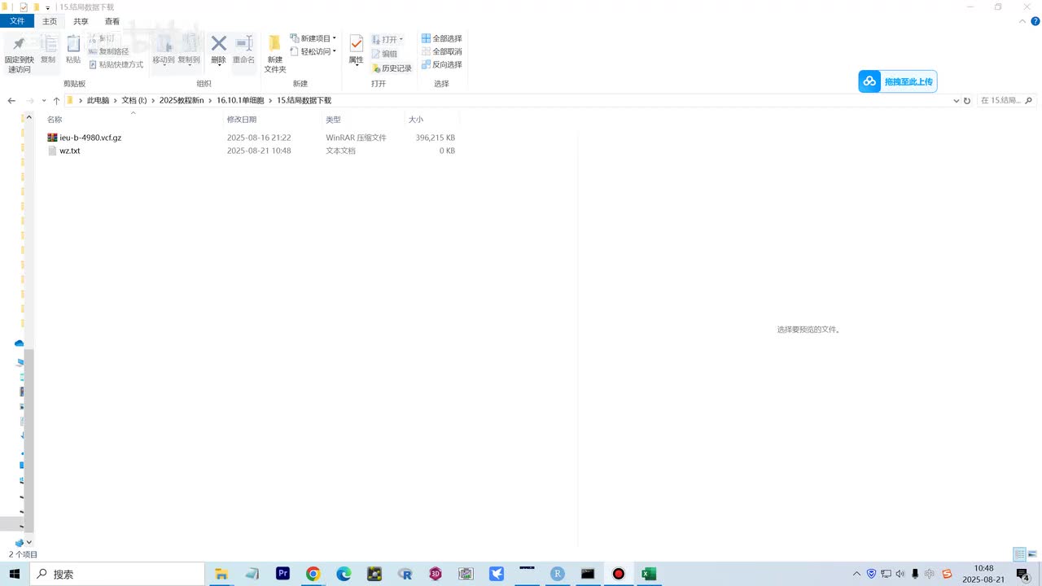Click the volume icon in system tray

(900, 574)
